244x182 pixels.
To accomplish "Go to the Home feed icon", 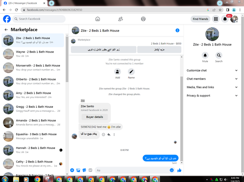I will pyautogui.click(x=98, y=19).
